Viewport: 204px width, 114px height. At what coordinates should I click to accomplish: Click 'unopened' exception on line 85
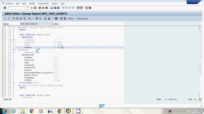29,65
